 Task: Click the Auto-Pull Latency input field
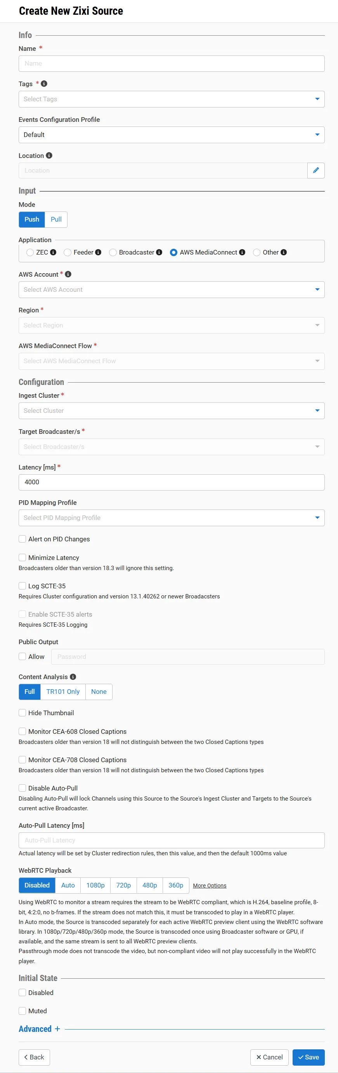click(x=172, y=840)
